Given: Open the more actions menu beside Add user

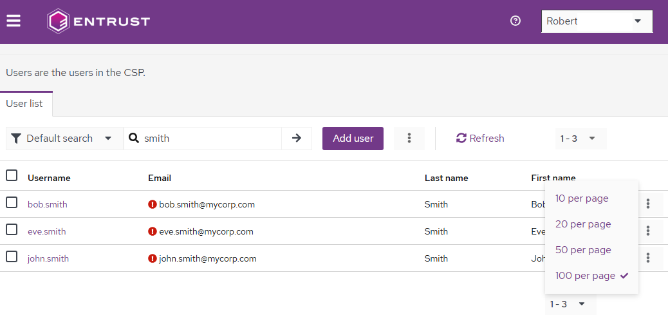Looking at the screenshot, I should (409, 139).
